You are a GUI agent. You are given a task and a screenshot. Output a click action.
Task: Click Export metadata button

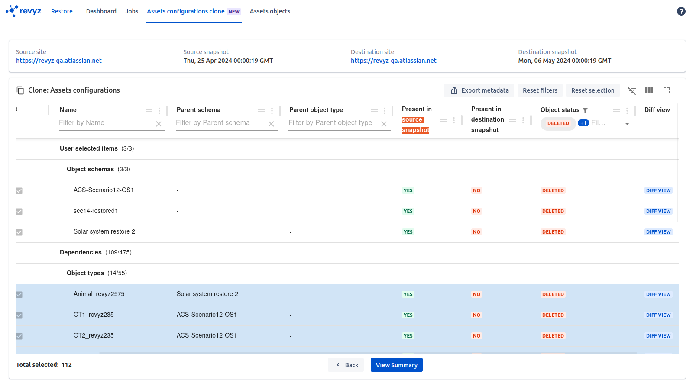pyautogui.click(x=479, y=90)
